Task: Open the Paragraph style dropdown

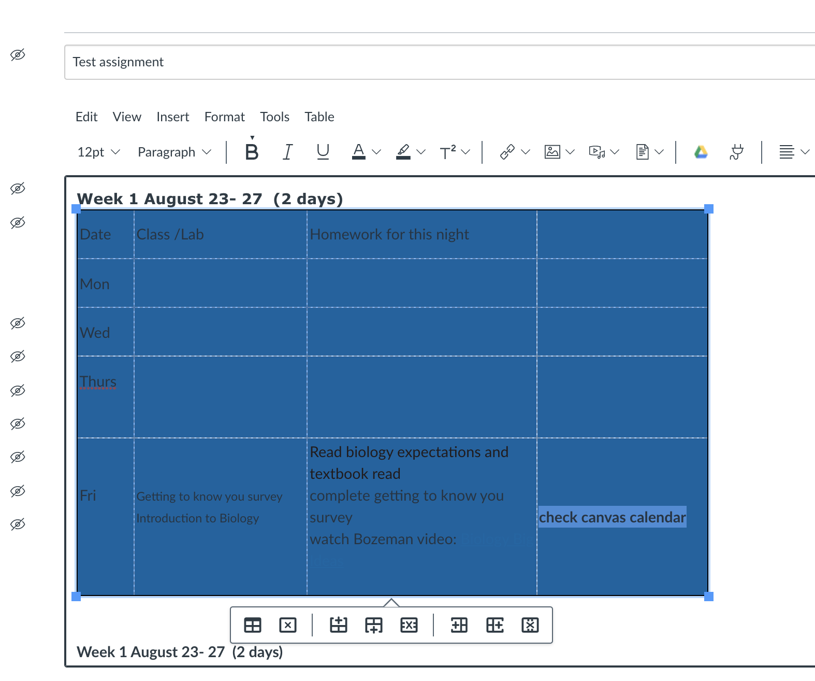Action: pyautogui.click(x=174, y=152)
